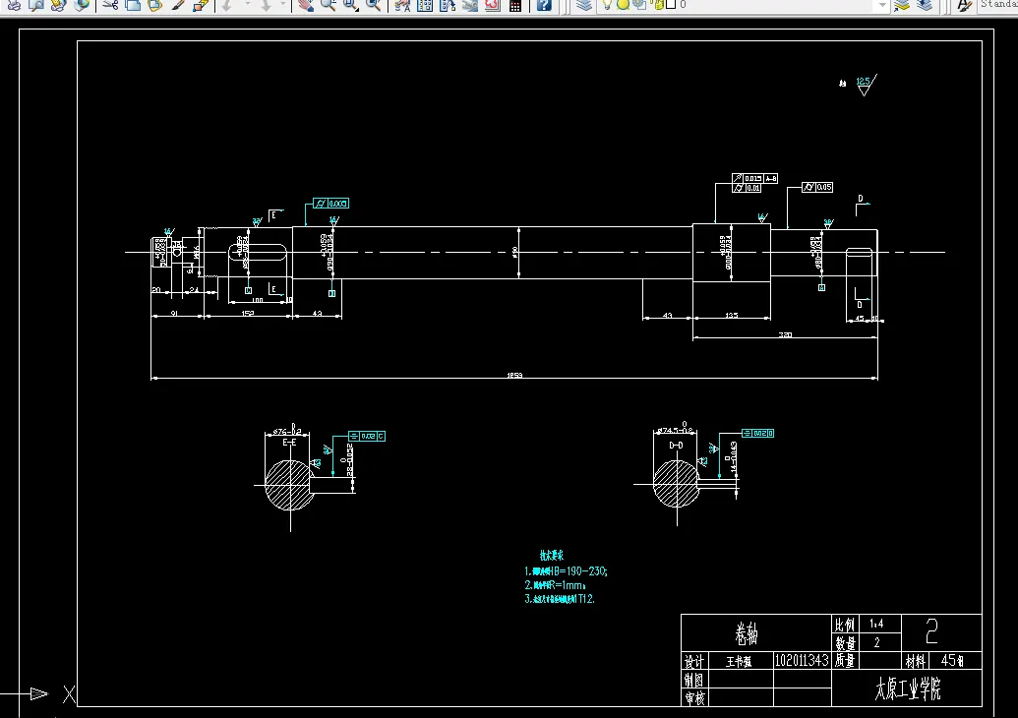
Task: Click the Paste clipboard icon
Action: 154,5
